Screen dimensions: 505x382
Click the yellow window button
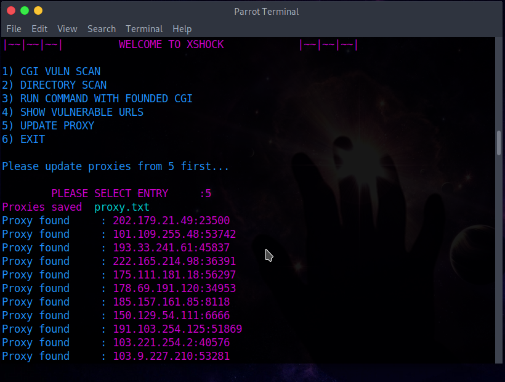point(38,10)
